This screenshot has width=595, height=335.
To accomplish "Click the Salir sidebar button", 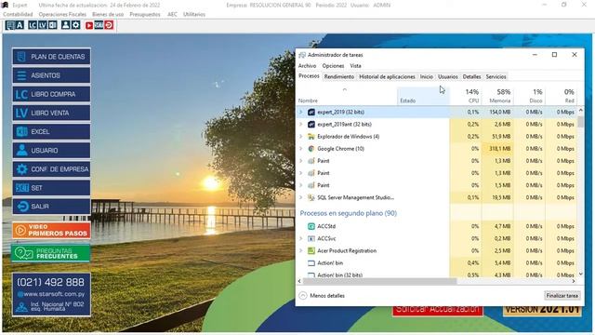I will pos(51,207).
